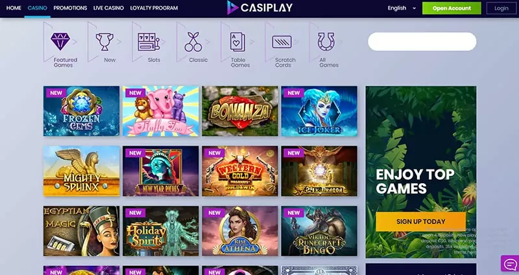
Task: Open the Mighty Sphinx game tile
Action: coord(82,171)
